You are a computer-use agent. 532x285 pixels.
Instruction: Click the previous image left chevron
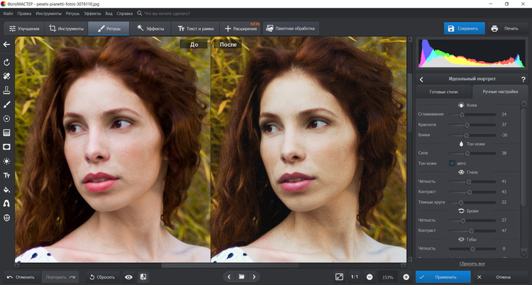pyautogui.click(x=228, y=276)
